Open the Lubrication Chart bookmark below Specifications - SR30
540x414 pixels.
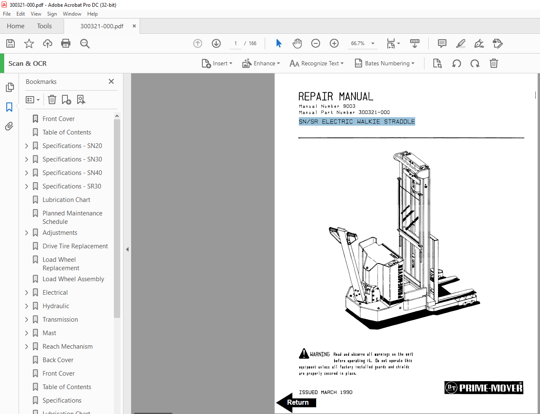[x=66, y=200]
